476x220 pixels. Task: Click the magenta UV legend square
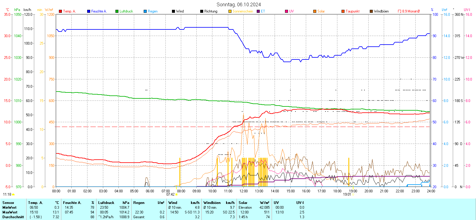click(x=286, y=11)
